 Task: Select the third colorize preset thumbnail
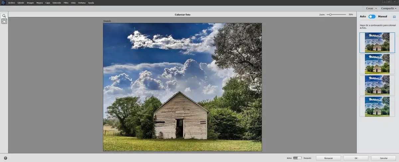pos(377,85)
